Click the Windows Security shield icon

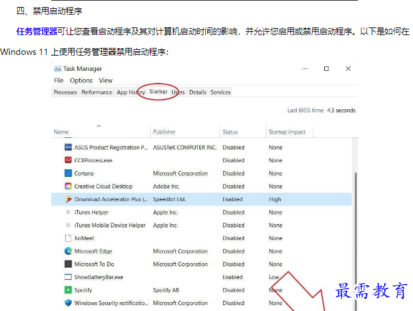pyautogui.click(x=68, y=303)
